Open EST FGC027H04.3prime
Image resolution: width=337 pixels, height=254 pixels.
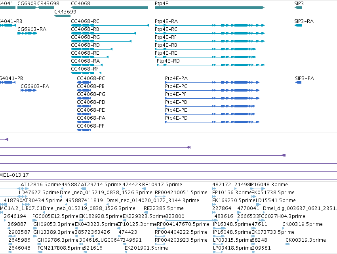(282, 216)
